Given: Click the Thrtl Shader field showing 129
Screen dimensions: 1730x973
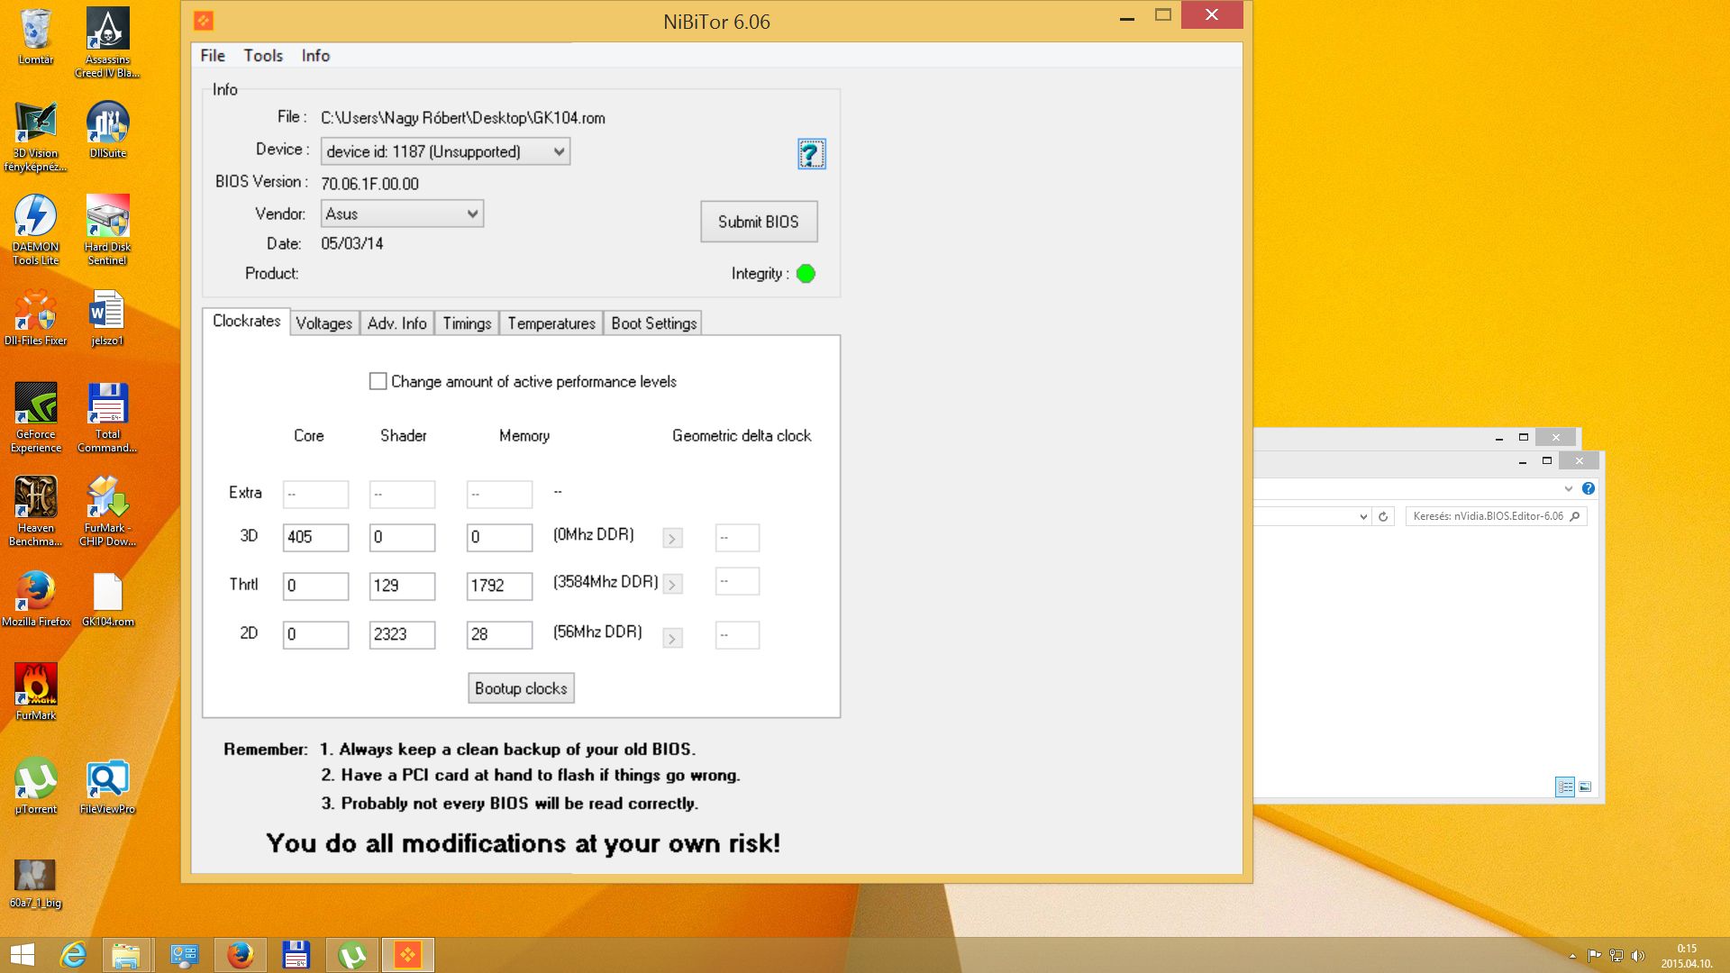Looking at the screenshot, I should coord(402,586).
